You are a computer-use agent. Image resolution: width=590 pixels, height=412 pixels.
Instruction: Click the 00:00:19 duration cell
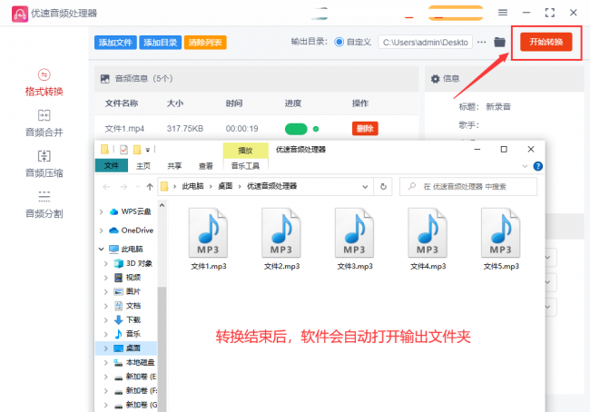click(x=242, y=129)
